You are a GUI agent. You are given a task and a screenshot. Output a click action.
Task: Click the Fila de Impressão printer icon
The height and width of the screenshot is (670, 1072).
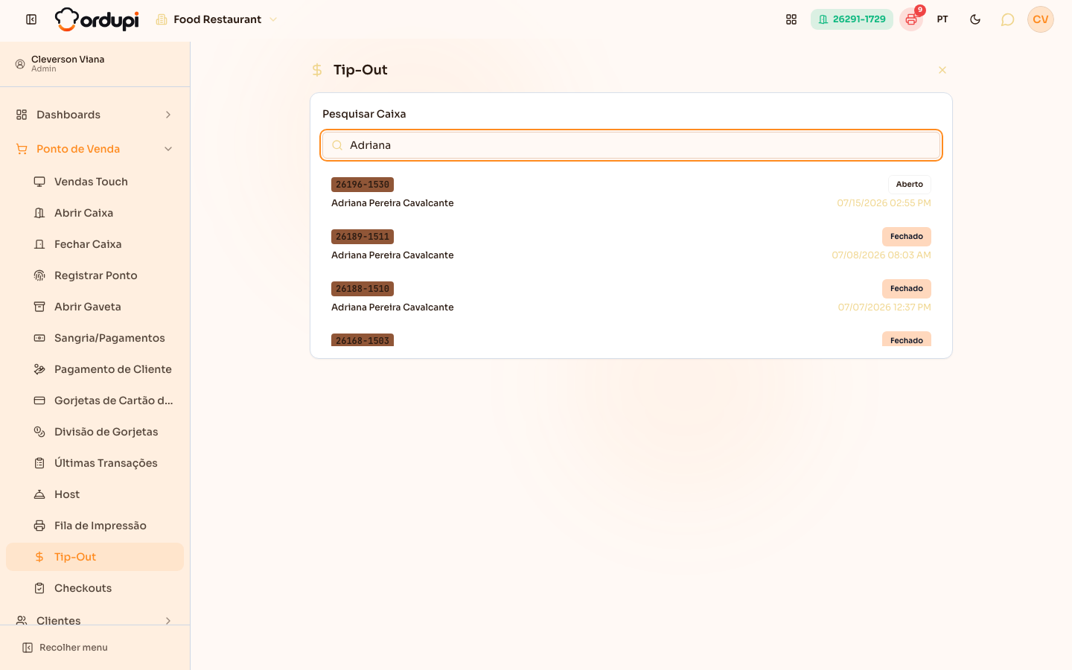tap(39, 526)
